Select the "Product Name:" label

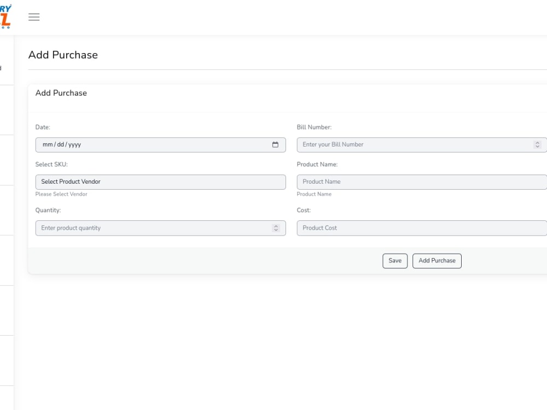coord(317,164)
